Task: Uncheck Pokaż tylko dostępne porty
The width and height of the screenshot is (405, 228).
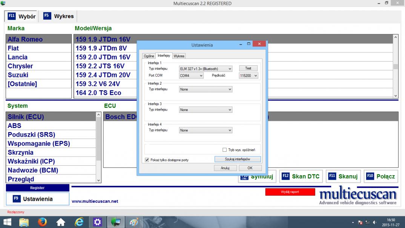Action: [147, 160]
